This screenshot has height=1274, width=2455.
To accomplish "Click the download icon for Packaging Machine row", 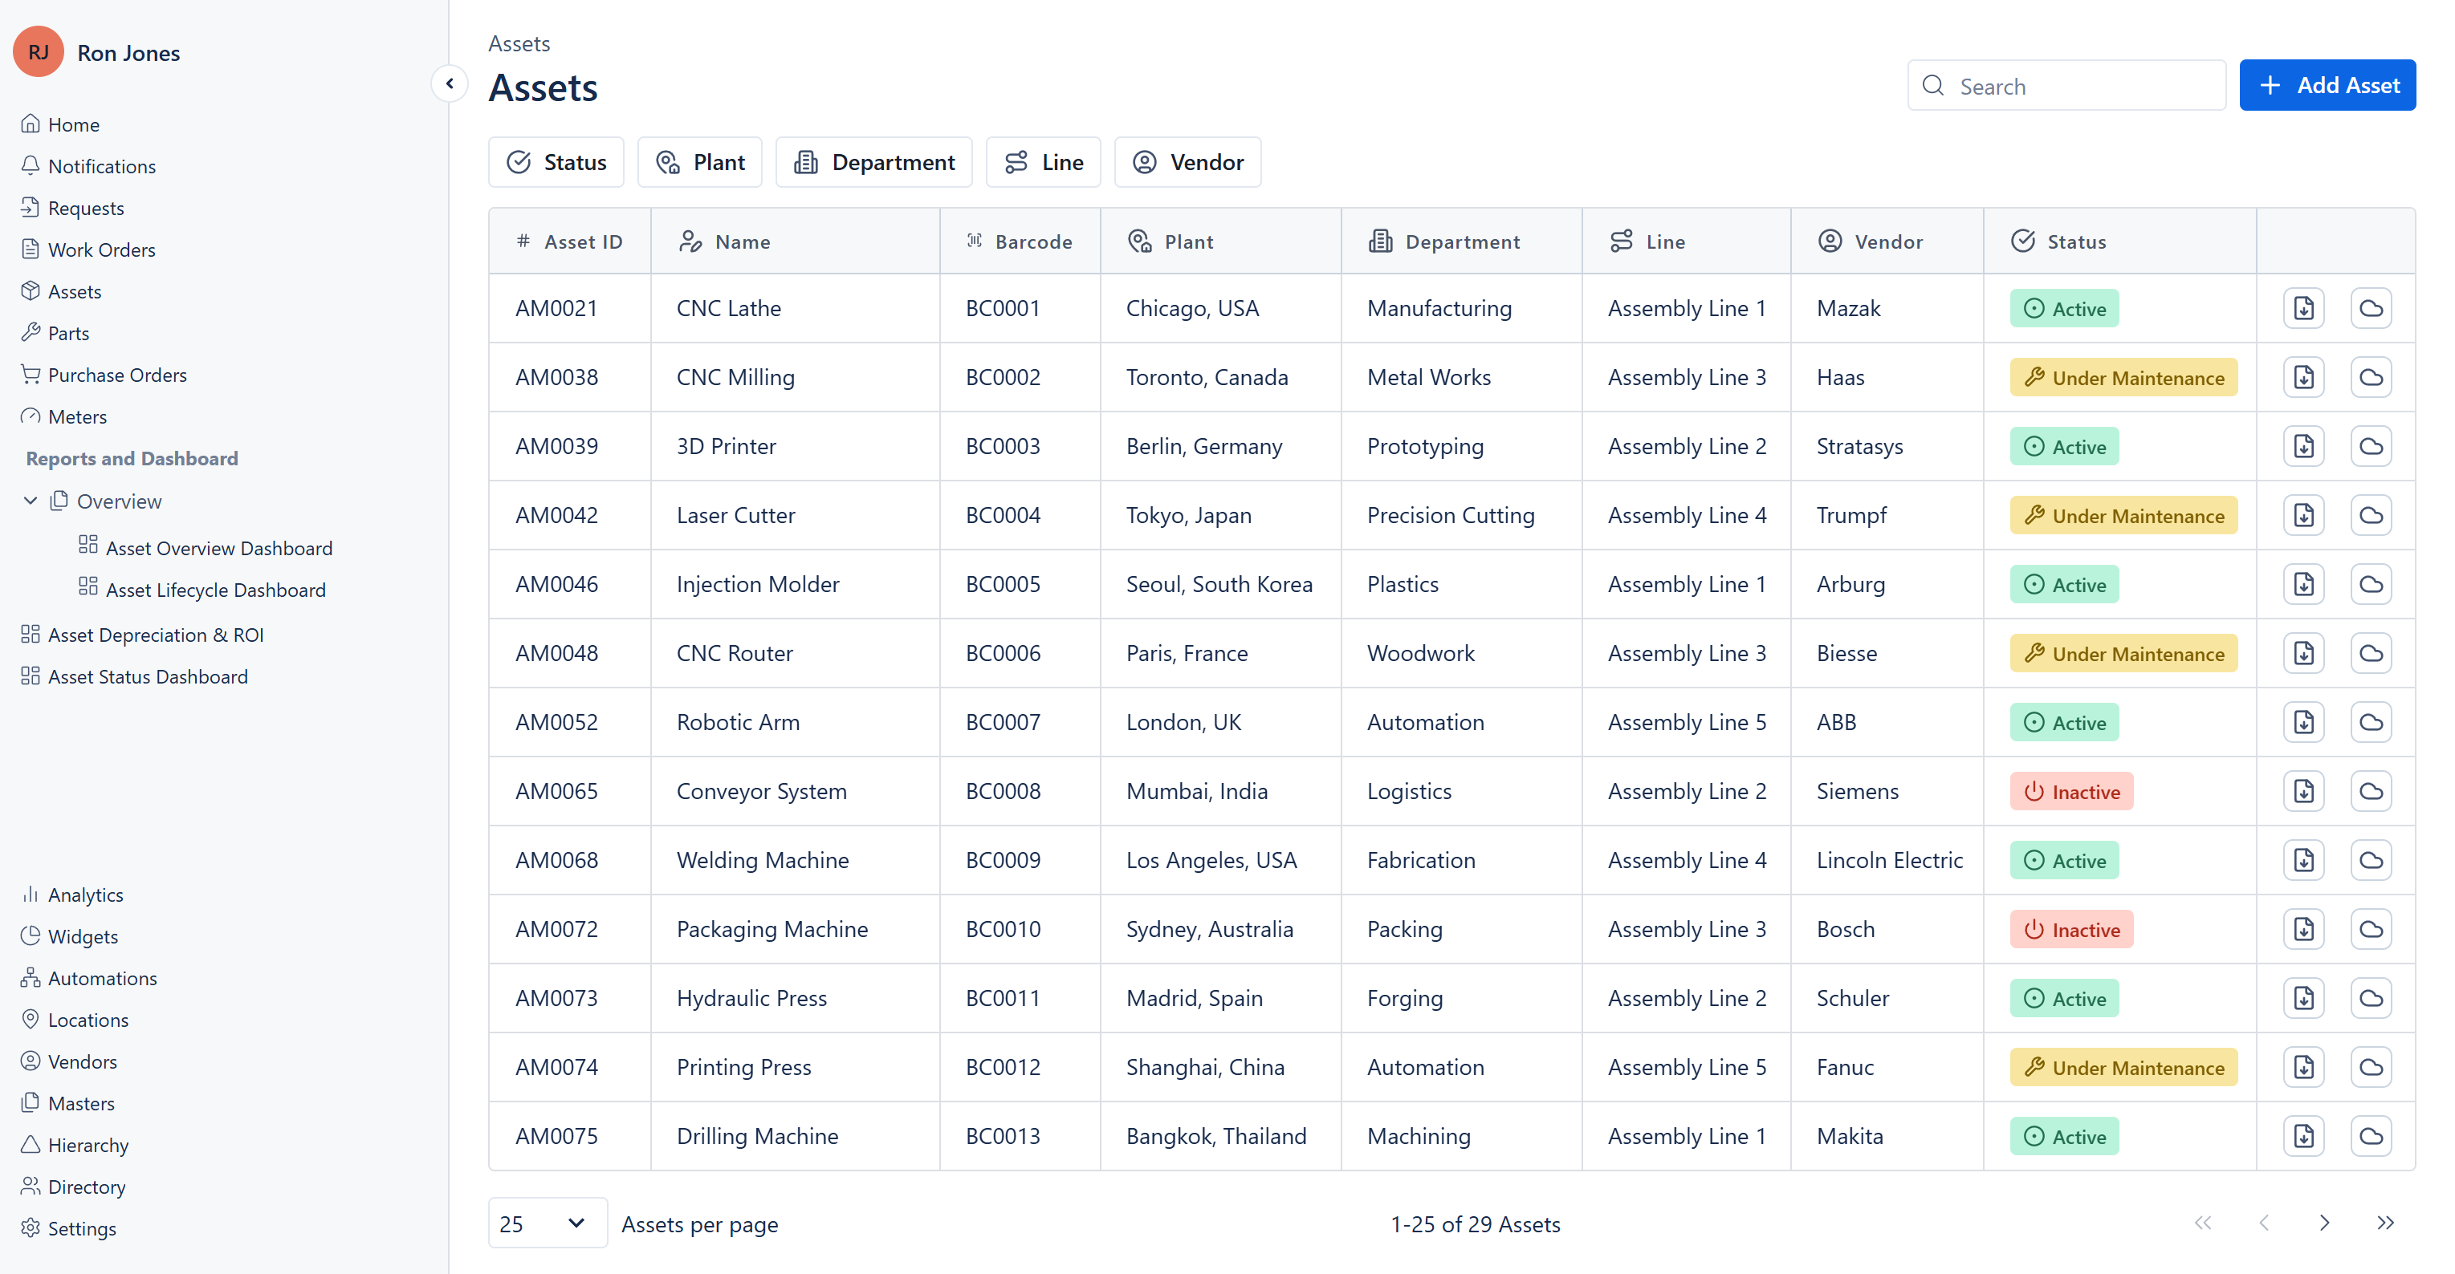I will tap(2303, 929).
